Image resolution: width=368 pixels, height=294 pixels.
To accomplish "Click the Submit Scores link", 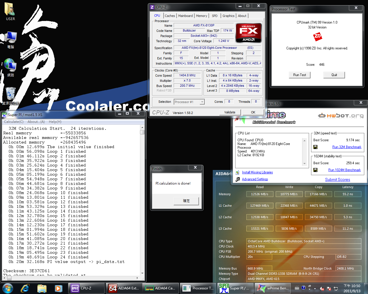I will [x=338, y=179].
